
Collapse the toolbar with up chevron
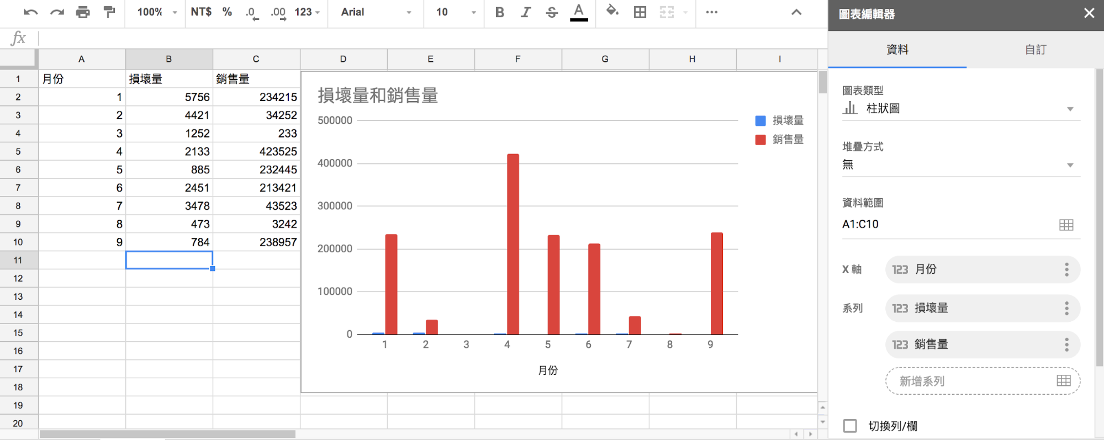click(796, 12)
